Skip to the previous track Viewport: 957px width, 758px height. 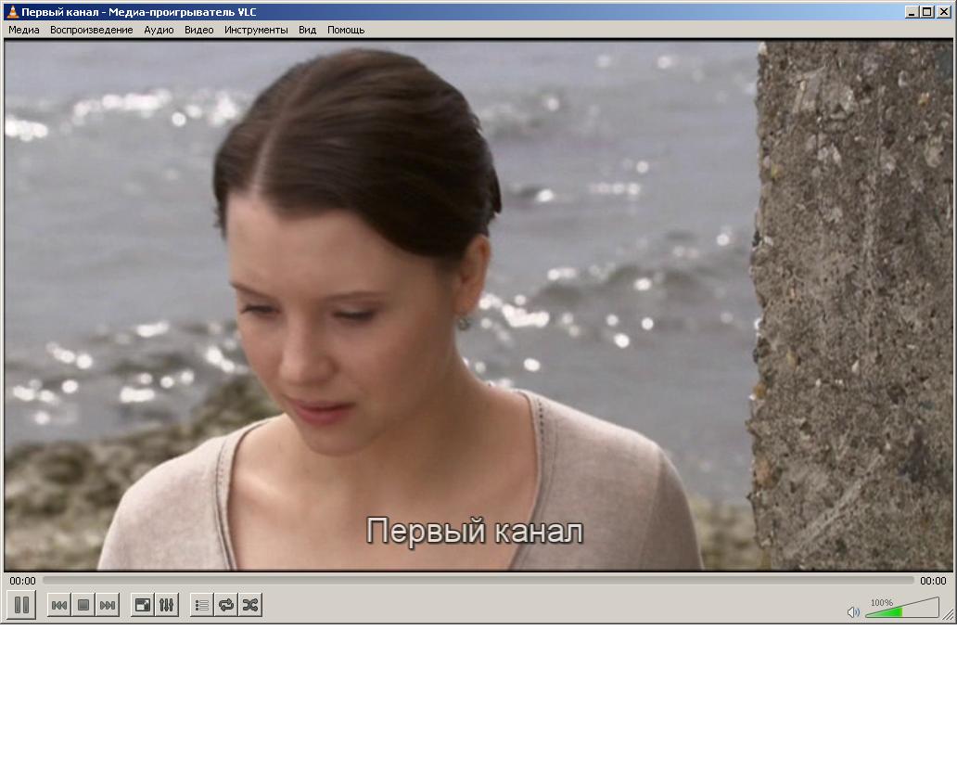tap(58, 605)
